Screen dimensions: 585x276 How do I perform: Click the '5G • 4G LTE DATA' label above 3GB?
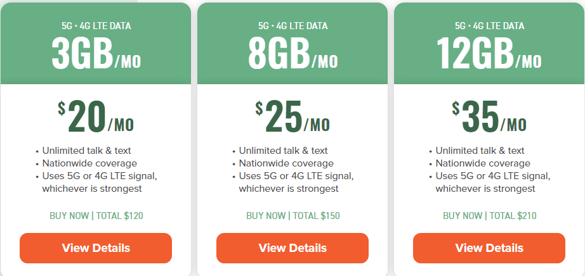pos(96,26)
